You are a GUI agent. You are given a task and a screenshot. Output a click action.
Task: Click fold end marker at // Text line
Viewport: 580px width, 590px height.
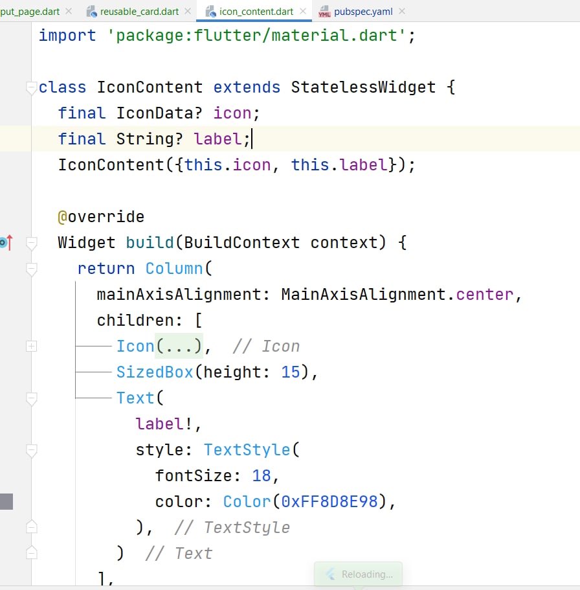(32, 552)
